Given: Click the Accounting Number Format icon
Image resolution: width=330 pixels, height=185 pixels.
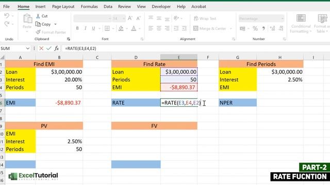Looking at the screenshot, I should point(242,29).
